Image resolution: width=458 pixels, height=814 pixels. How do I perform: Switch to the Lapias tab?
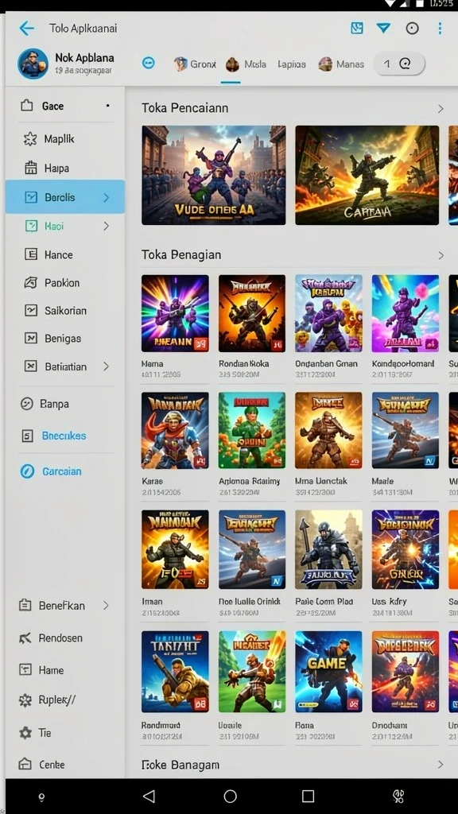pyautogui.click(x=292, y=64)
